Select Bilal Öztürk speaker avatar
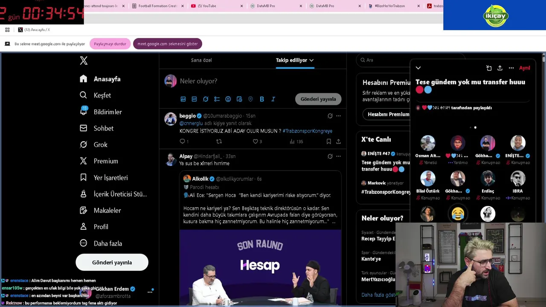Screen dimensions: 546x307 click(428, 179)
